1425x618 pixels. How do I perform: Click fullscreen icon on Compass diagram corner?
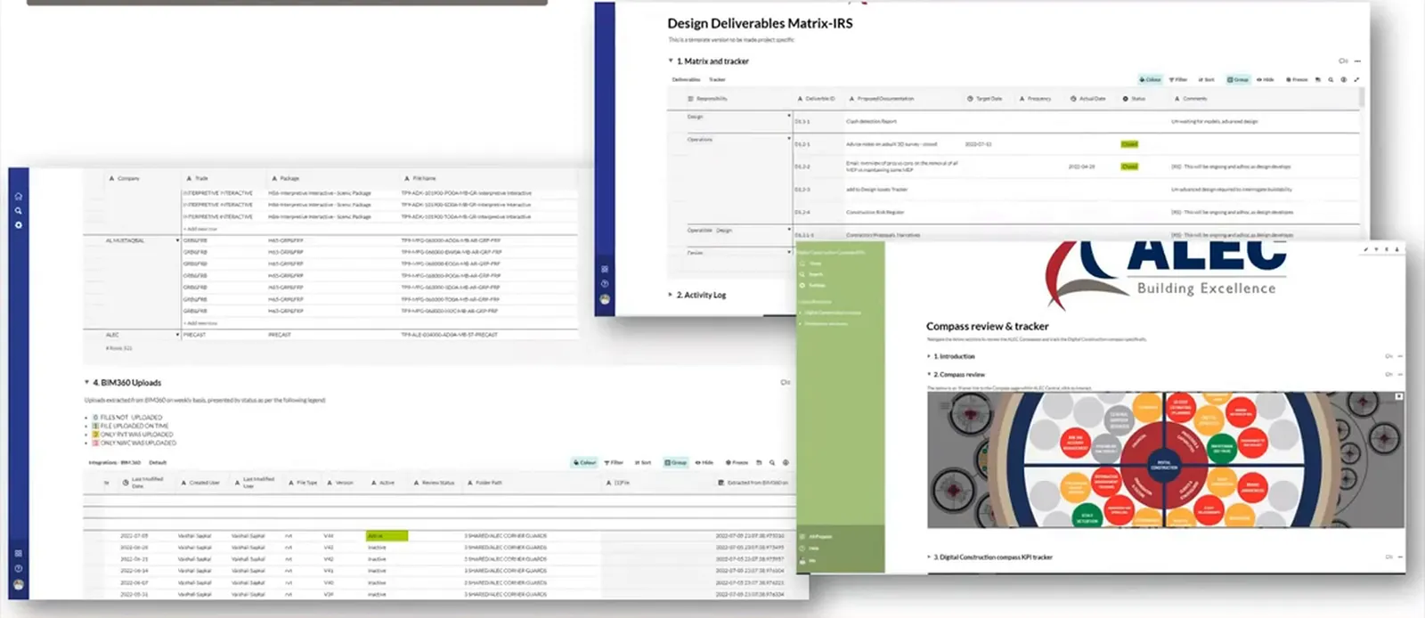[1398, 396]
